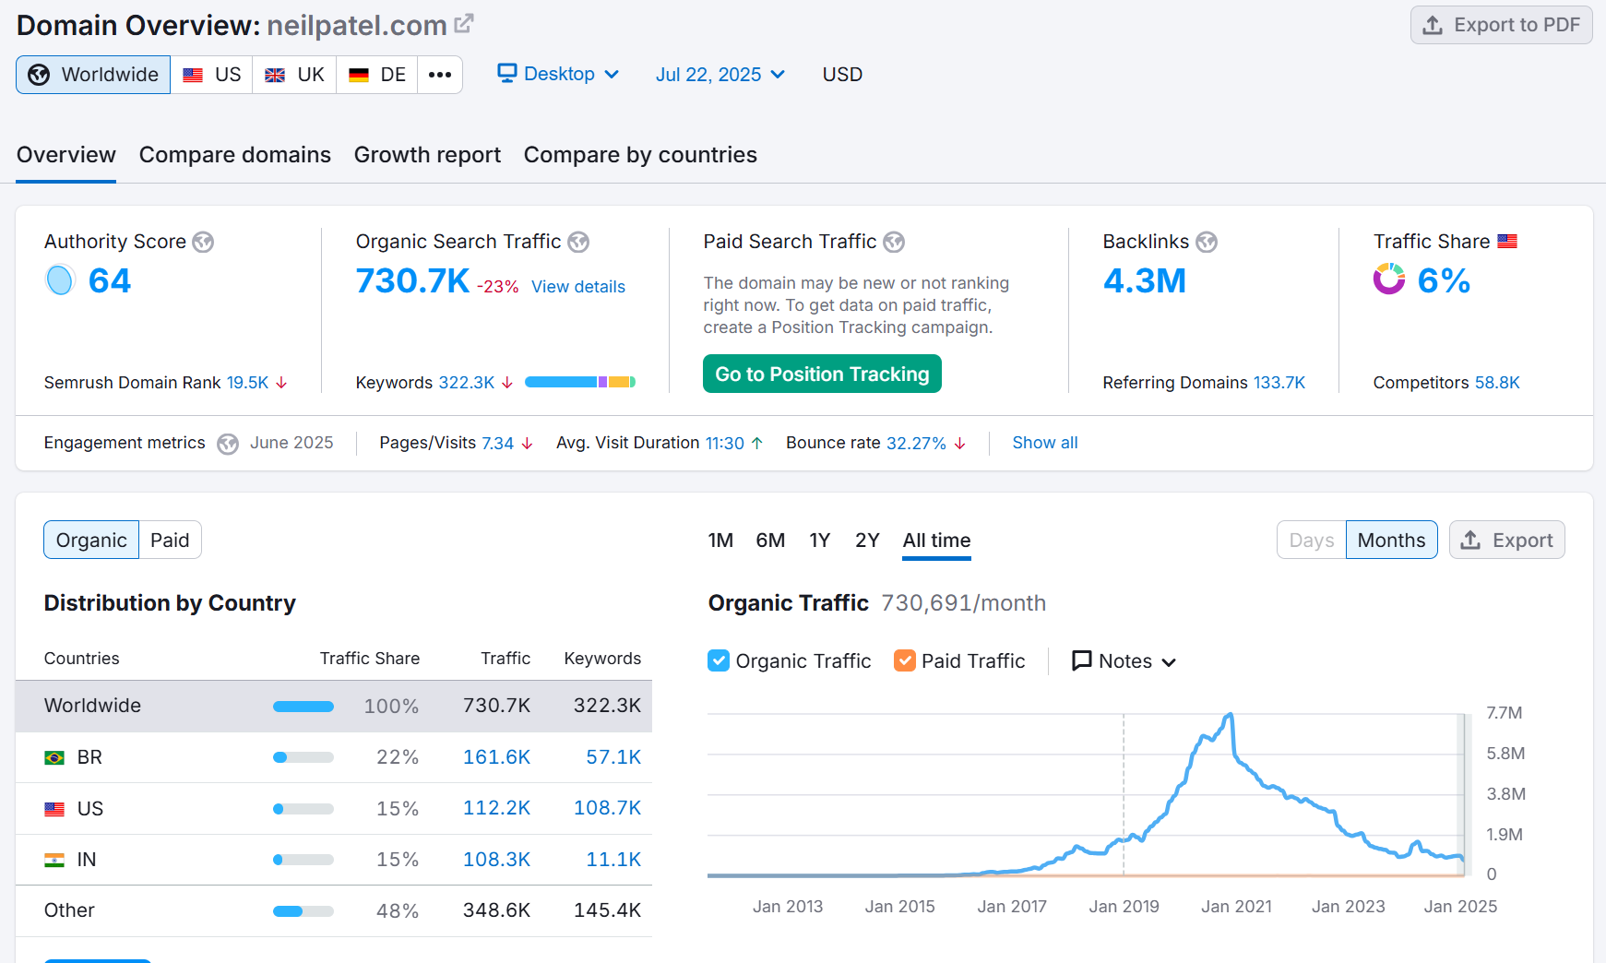Click globe icon beside Engagement metrics

pyautogui.click(x=228, y=444)
